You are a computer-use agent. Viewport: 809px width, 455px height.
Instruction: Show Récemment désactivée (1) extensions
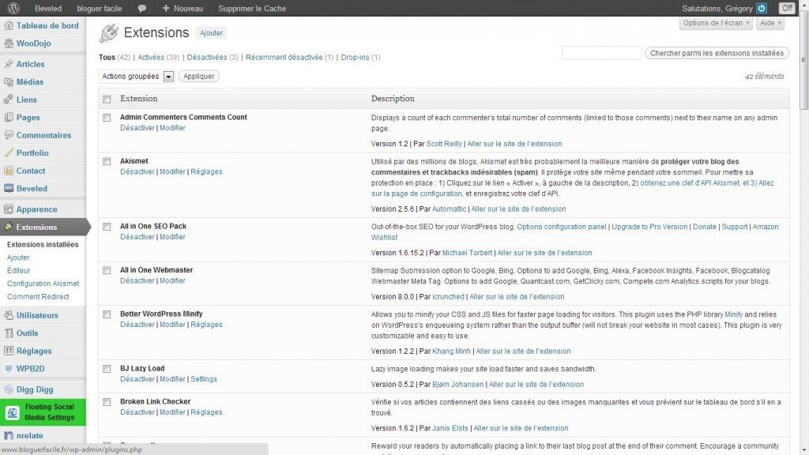289,57
